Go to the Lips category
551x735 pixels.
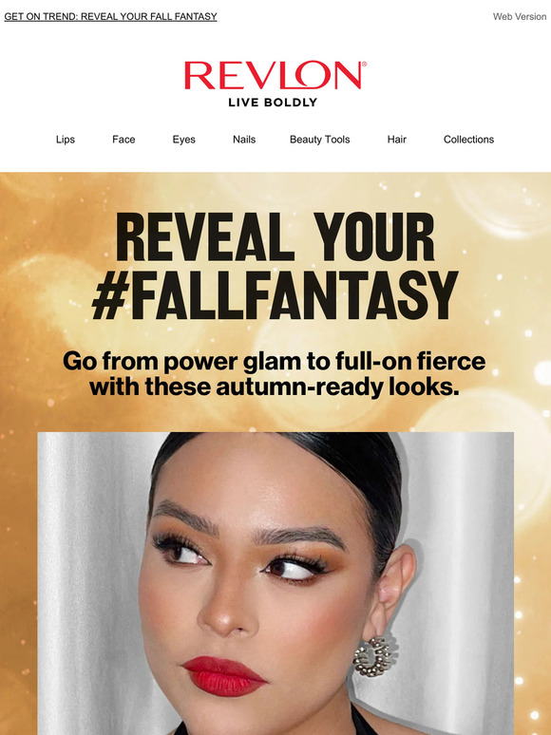click(x=66, y=140)
